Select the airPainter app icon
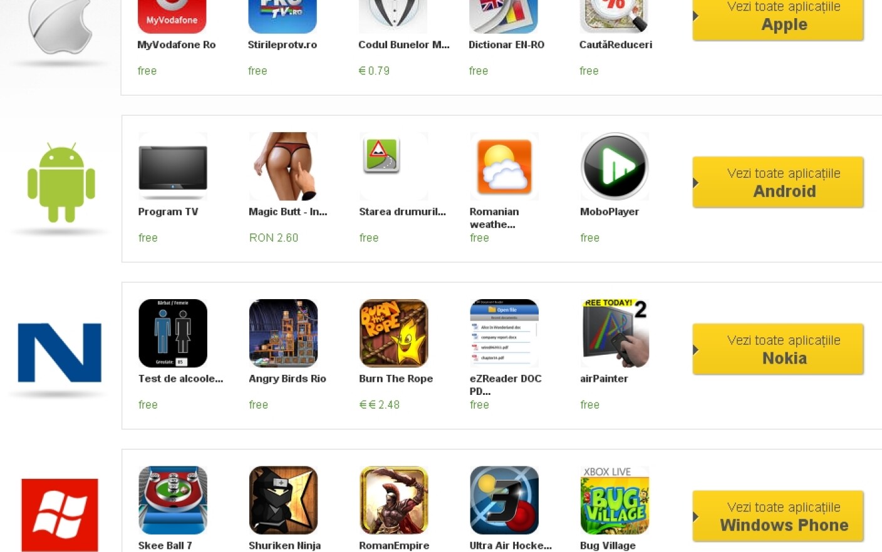The width and height of the screenshot is (882, 552). pos(615,333)
